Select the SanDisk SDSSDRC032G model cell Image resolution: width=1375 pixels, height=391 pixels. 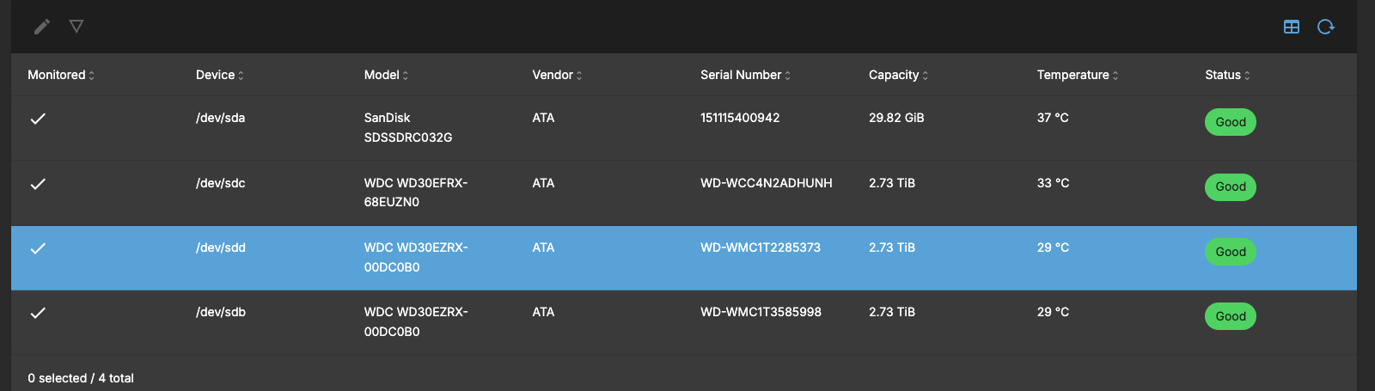(x=407, y=127)
